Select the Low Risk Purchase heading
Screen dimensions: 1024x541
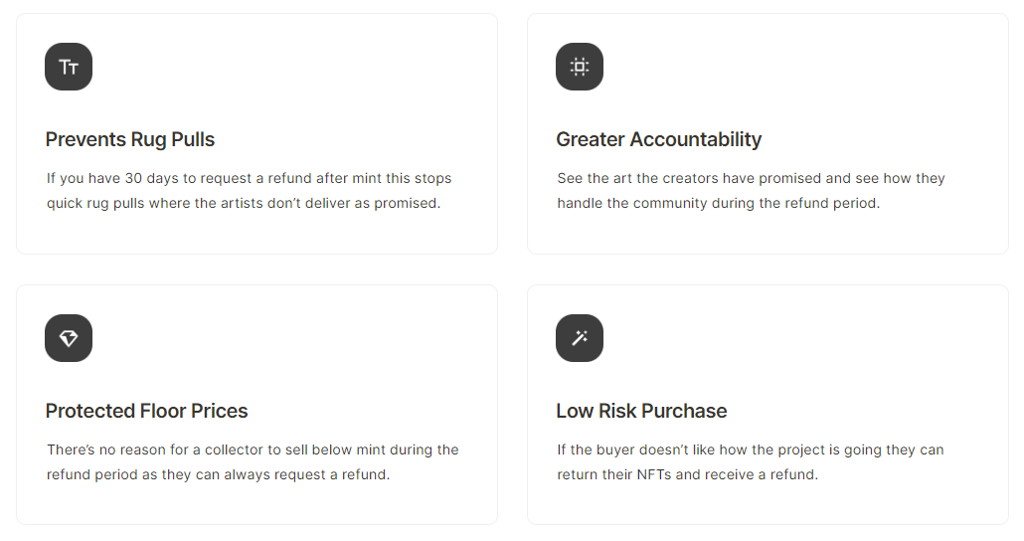pos(641,411)
